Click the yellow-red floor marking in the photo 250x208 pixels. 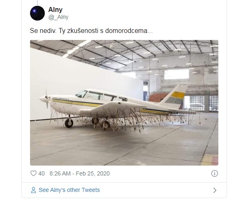point(210,160)
